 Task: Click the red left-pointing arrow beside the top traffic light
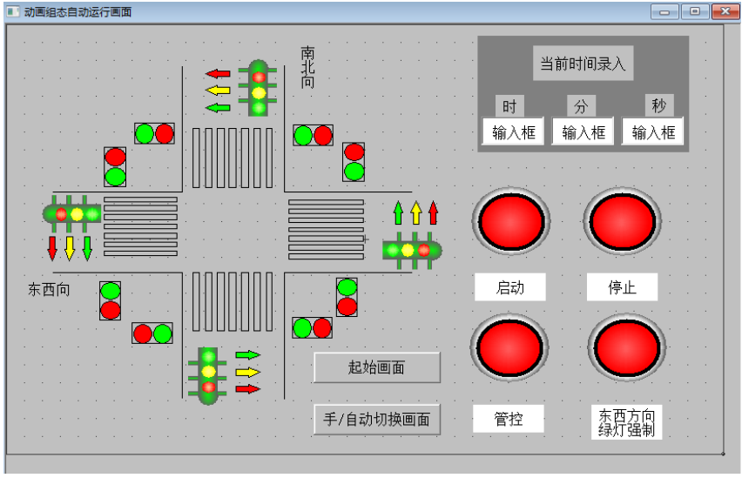pyautogui.click(x=218, y=74)
